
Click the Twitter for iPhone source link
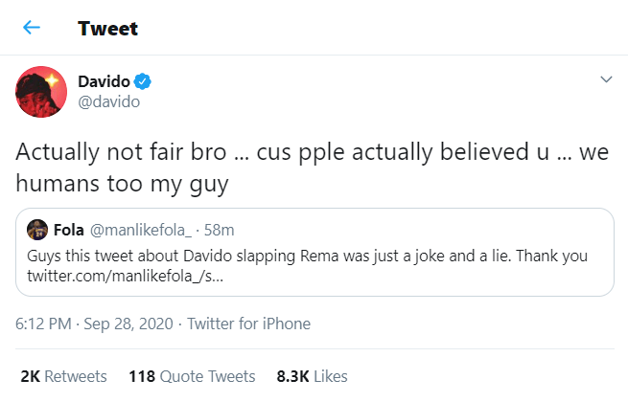click(248, 324)
